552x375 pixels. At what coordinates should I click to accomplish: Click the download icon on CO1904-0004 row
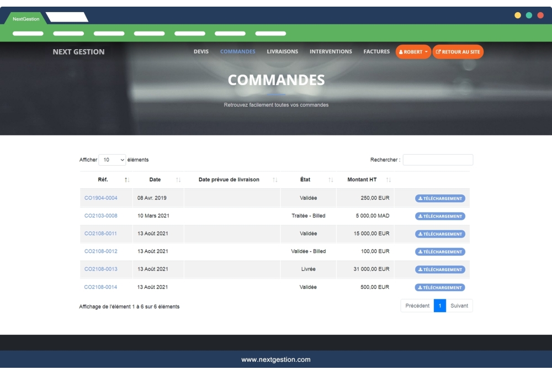pyautogui.click(x=421, y=199)
